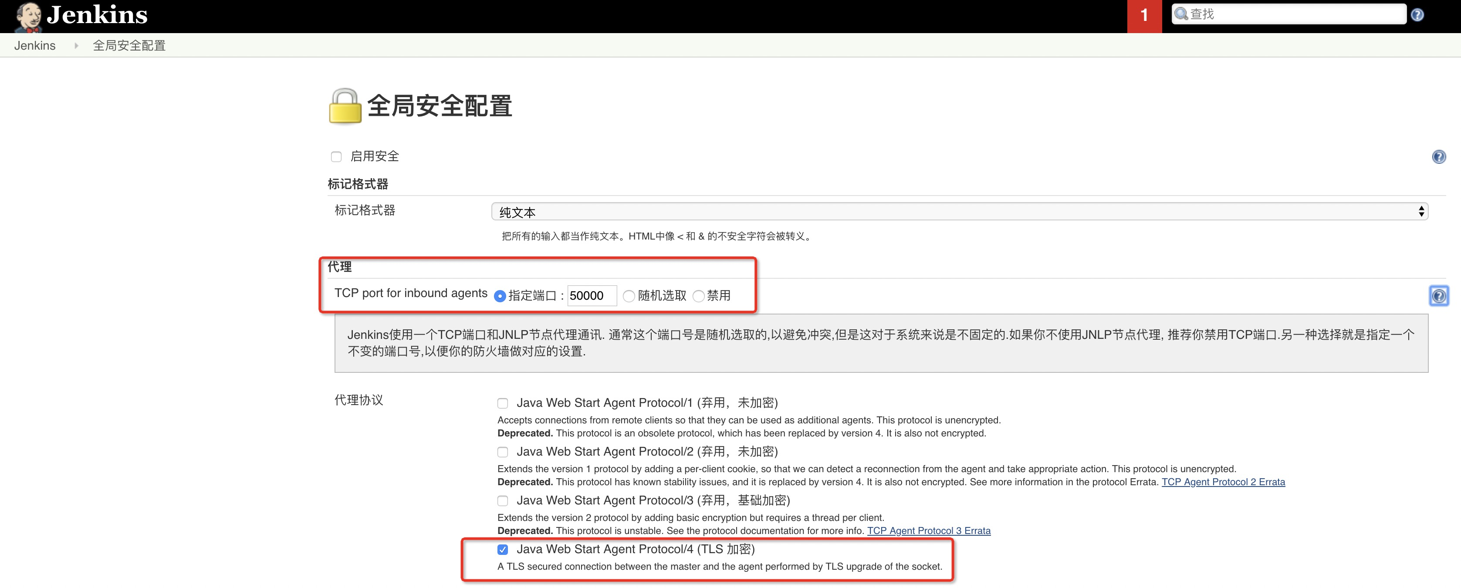
Task: Open help icon next to search box
Action: (x=1417, y=15)
